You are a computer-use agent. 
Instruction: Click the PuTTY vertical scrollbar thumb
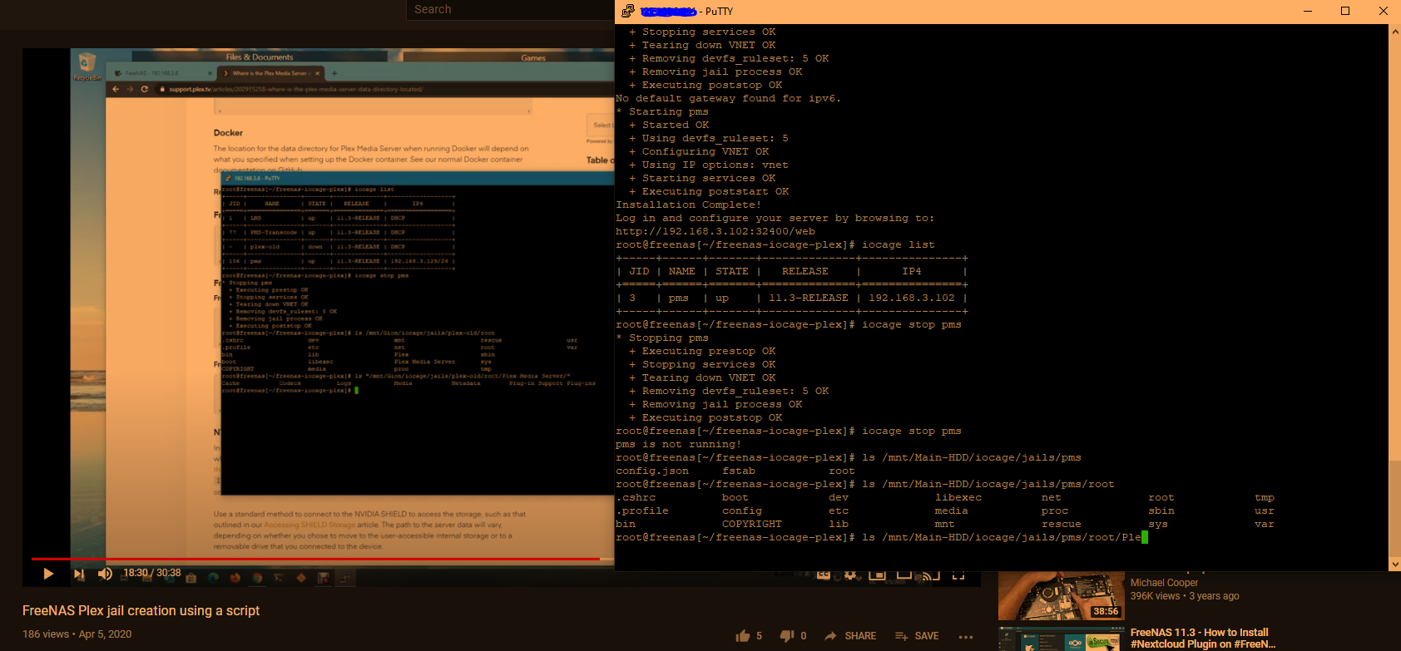click(1394, 508)
